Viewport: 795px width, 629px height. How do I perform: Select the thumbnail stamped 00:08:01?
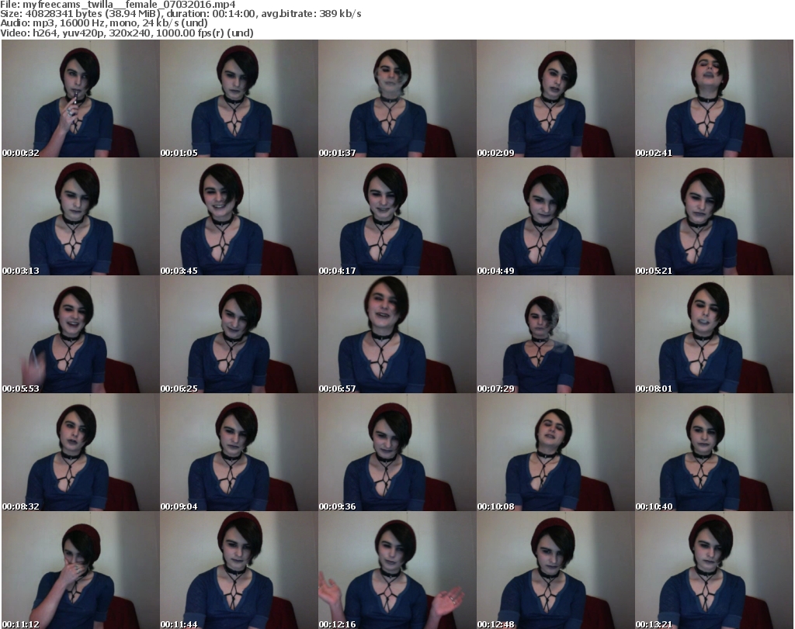[714, 335]
